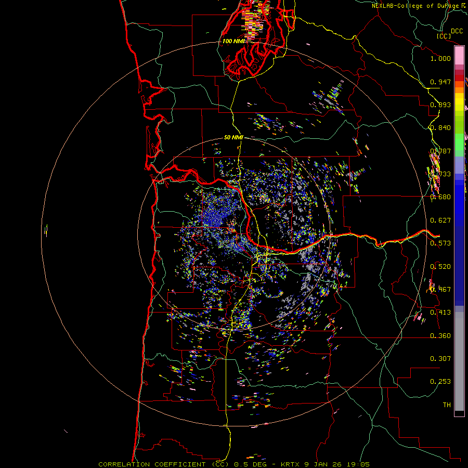This screenshot has width=468, height=468.
Task: Click the 1.000 scale value
Action: [440, 58]
